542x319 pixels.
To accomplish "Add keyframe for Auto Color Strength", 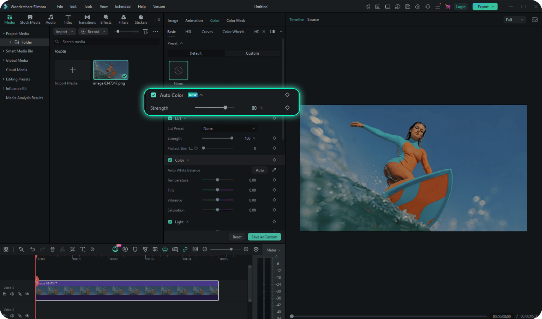I will click(287, 108).
